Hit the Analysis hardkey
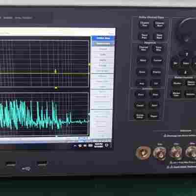 coord(190,94)
